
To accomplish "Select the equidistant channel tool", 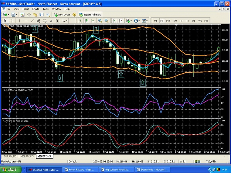I will [38, 21].
